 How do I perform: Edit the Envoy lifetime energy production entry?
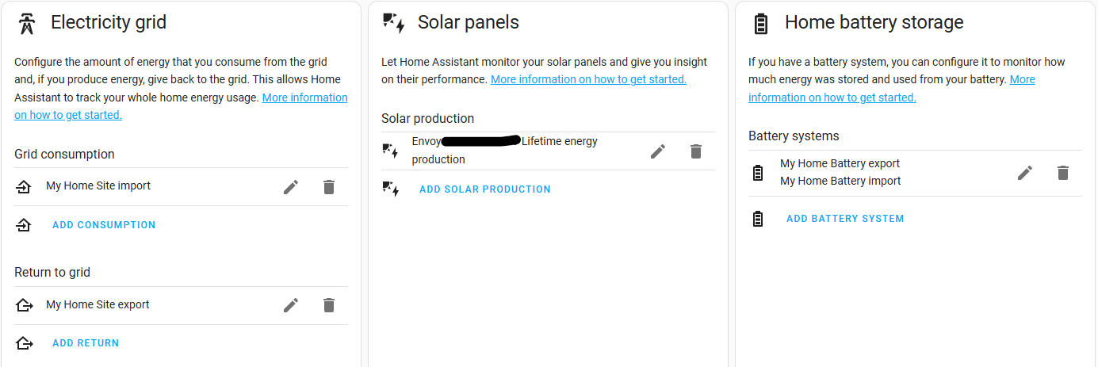(658, 151)
